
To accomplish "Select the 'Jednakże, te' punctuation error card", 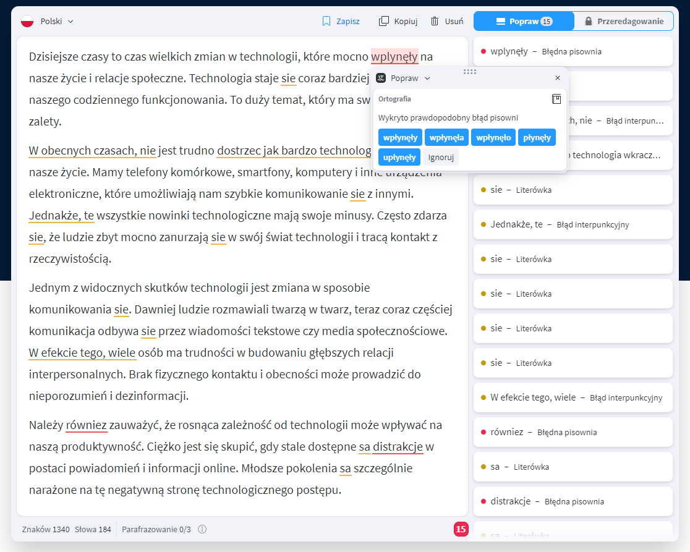I will pyautogui.click(x=573, y=224).
